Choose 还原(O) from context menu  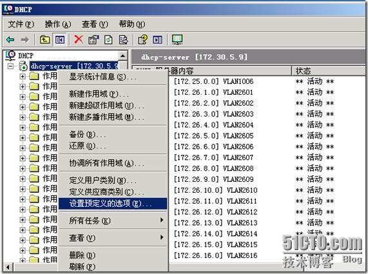[113, 146]
